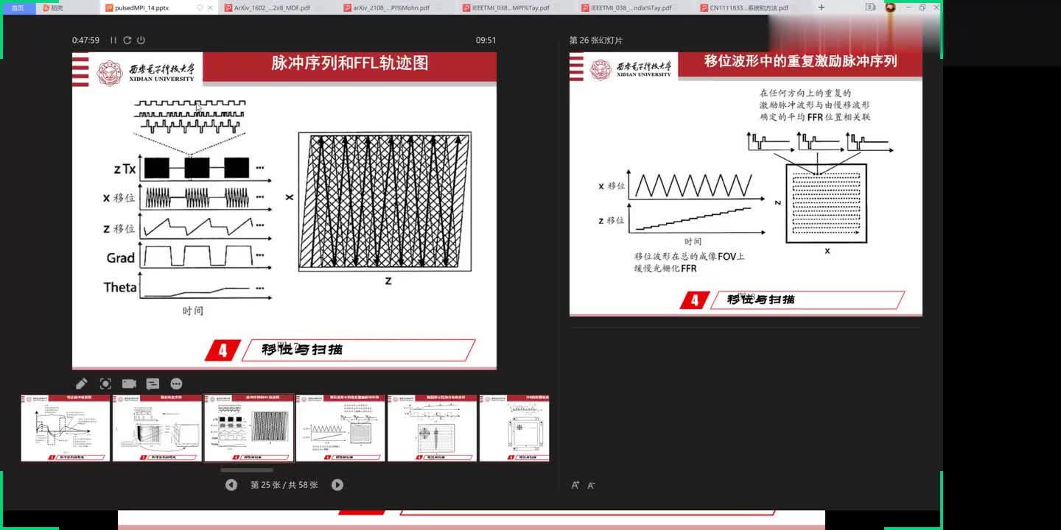Select the 移位波形 repeated pulse thumbnail
Image resolution: width=1061 pixels, height=530 pixels.
click(x=340, y=428)
